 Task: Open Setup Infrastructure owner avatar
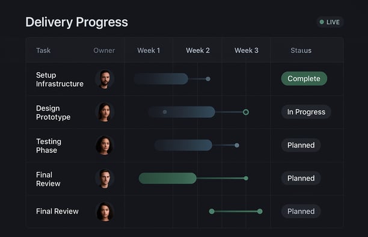coord(105,79)
